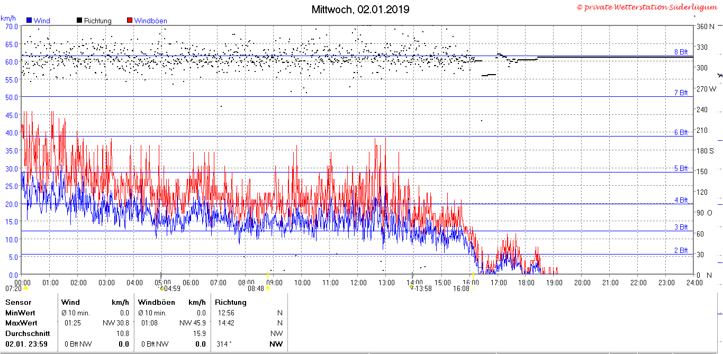Select the Durchschnitt wind value 10.8
The height and width of the screenshot is (354, 723).
point(122,333)
